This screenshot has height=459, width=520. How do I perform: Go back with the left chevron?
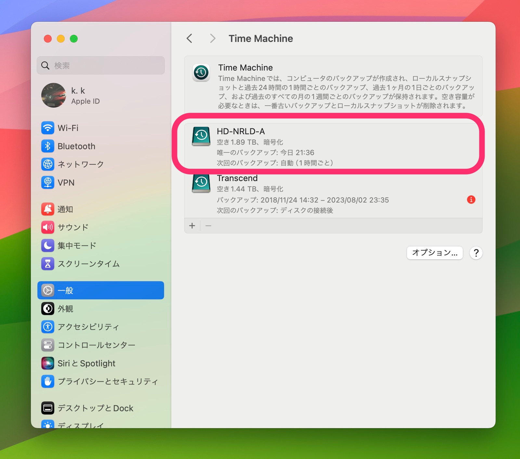[x=189, y=38]
